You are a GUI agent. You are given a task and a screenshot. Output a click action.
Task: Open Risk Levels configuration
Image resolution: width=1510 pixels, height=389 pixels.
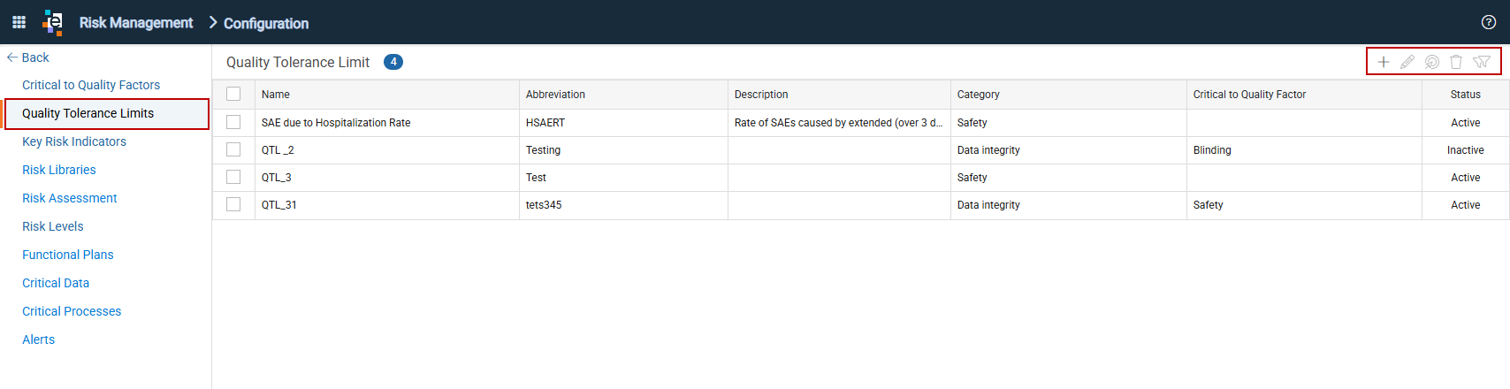click(x=53, y=226)
